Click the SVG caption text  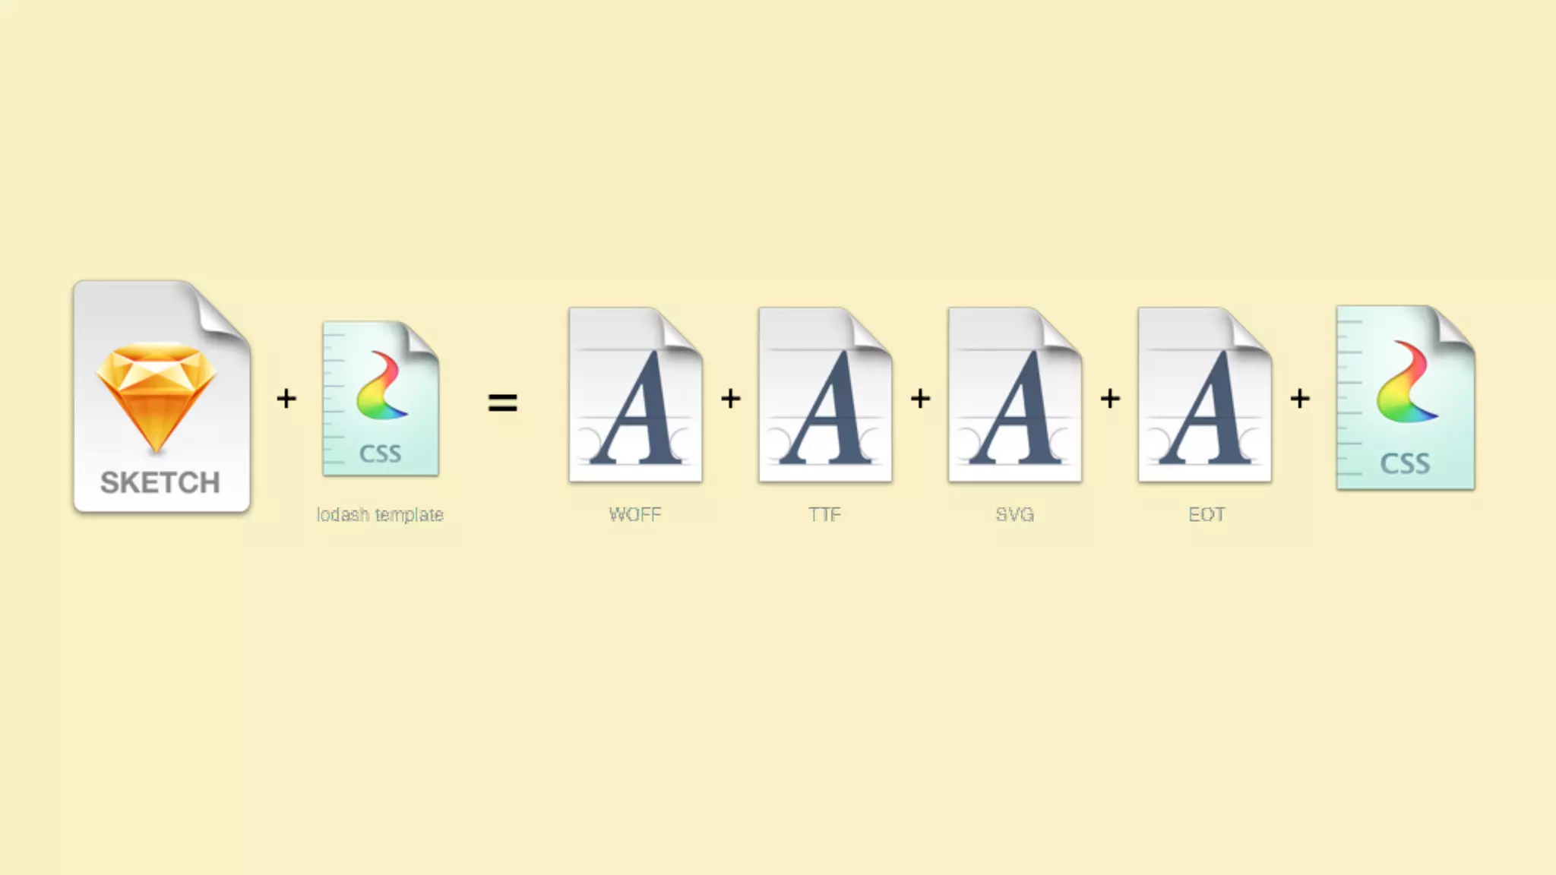(1014, 515)
